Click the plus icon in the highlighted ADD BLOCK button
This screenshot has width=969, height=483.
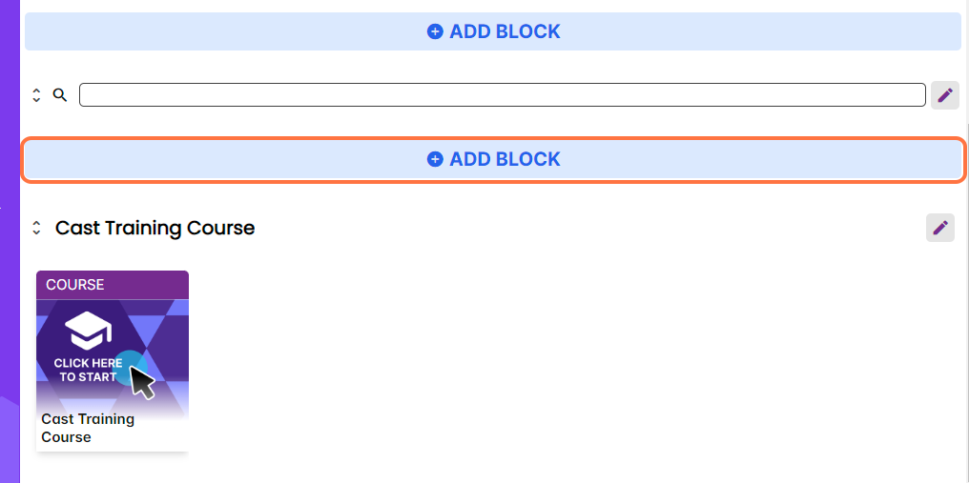[x=435, y=159]
